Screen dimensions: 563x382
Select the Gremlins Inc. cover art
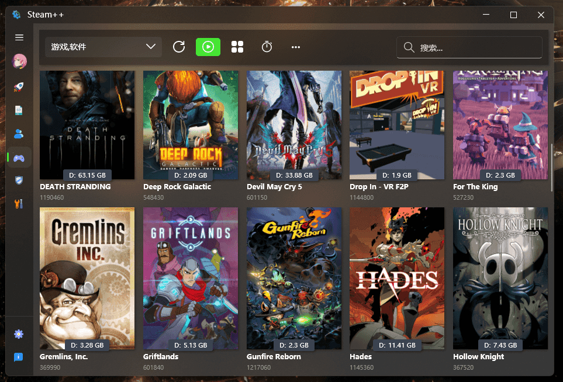[x=87, y=279]
